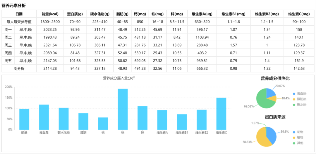Select the 钙 bar in the chart
The width and height of the screenshot is (316, 159).
(x=103, y=123)
